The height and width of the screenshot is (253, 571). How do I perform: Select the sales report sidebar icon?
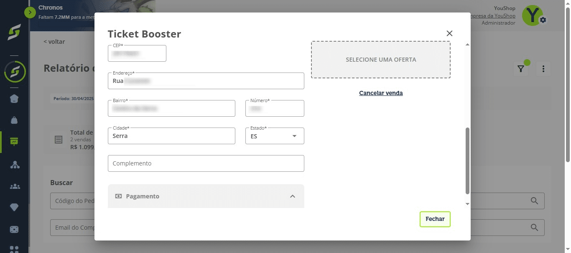tap(14, 142)
